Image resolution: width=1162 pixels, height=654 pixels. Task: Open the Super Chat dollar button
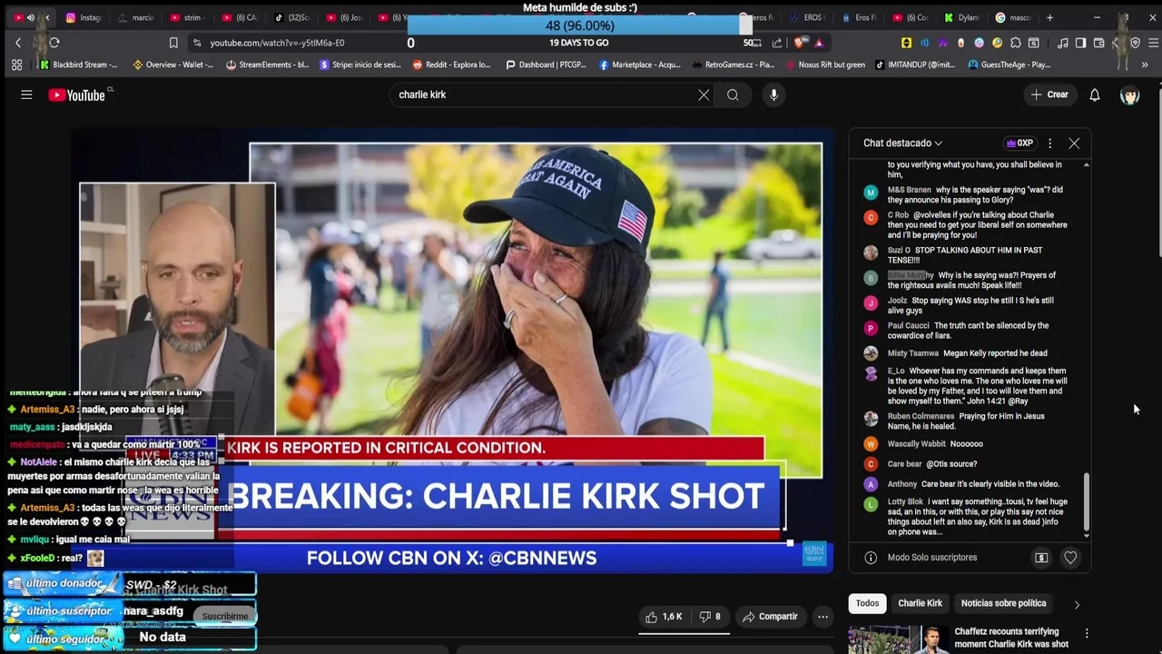1041,558
